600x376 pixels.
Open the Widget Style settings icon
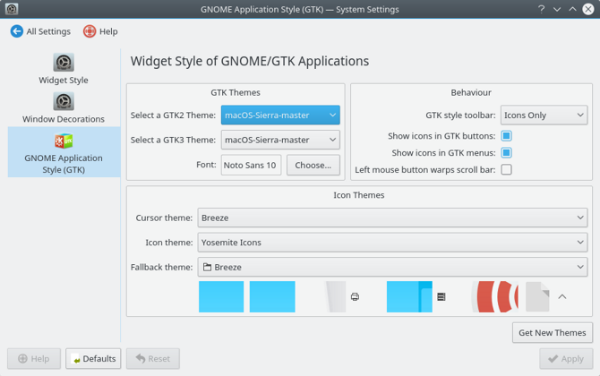(x=64, y=63)
